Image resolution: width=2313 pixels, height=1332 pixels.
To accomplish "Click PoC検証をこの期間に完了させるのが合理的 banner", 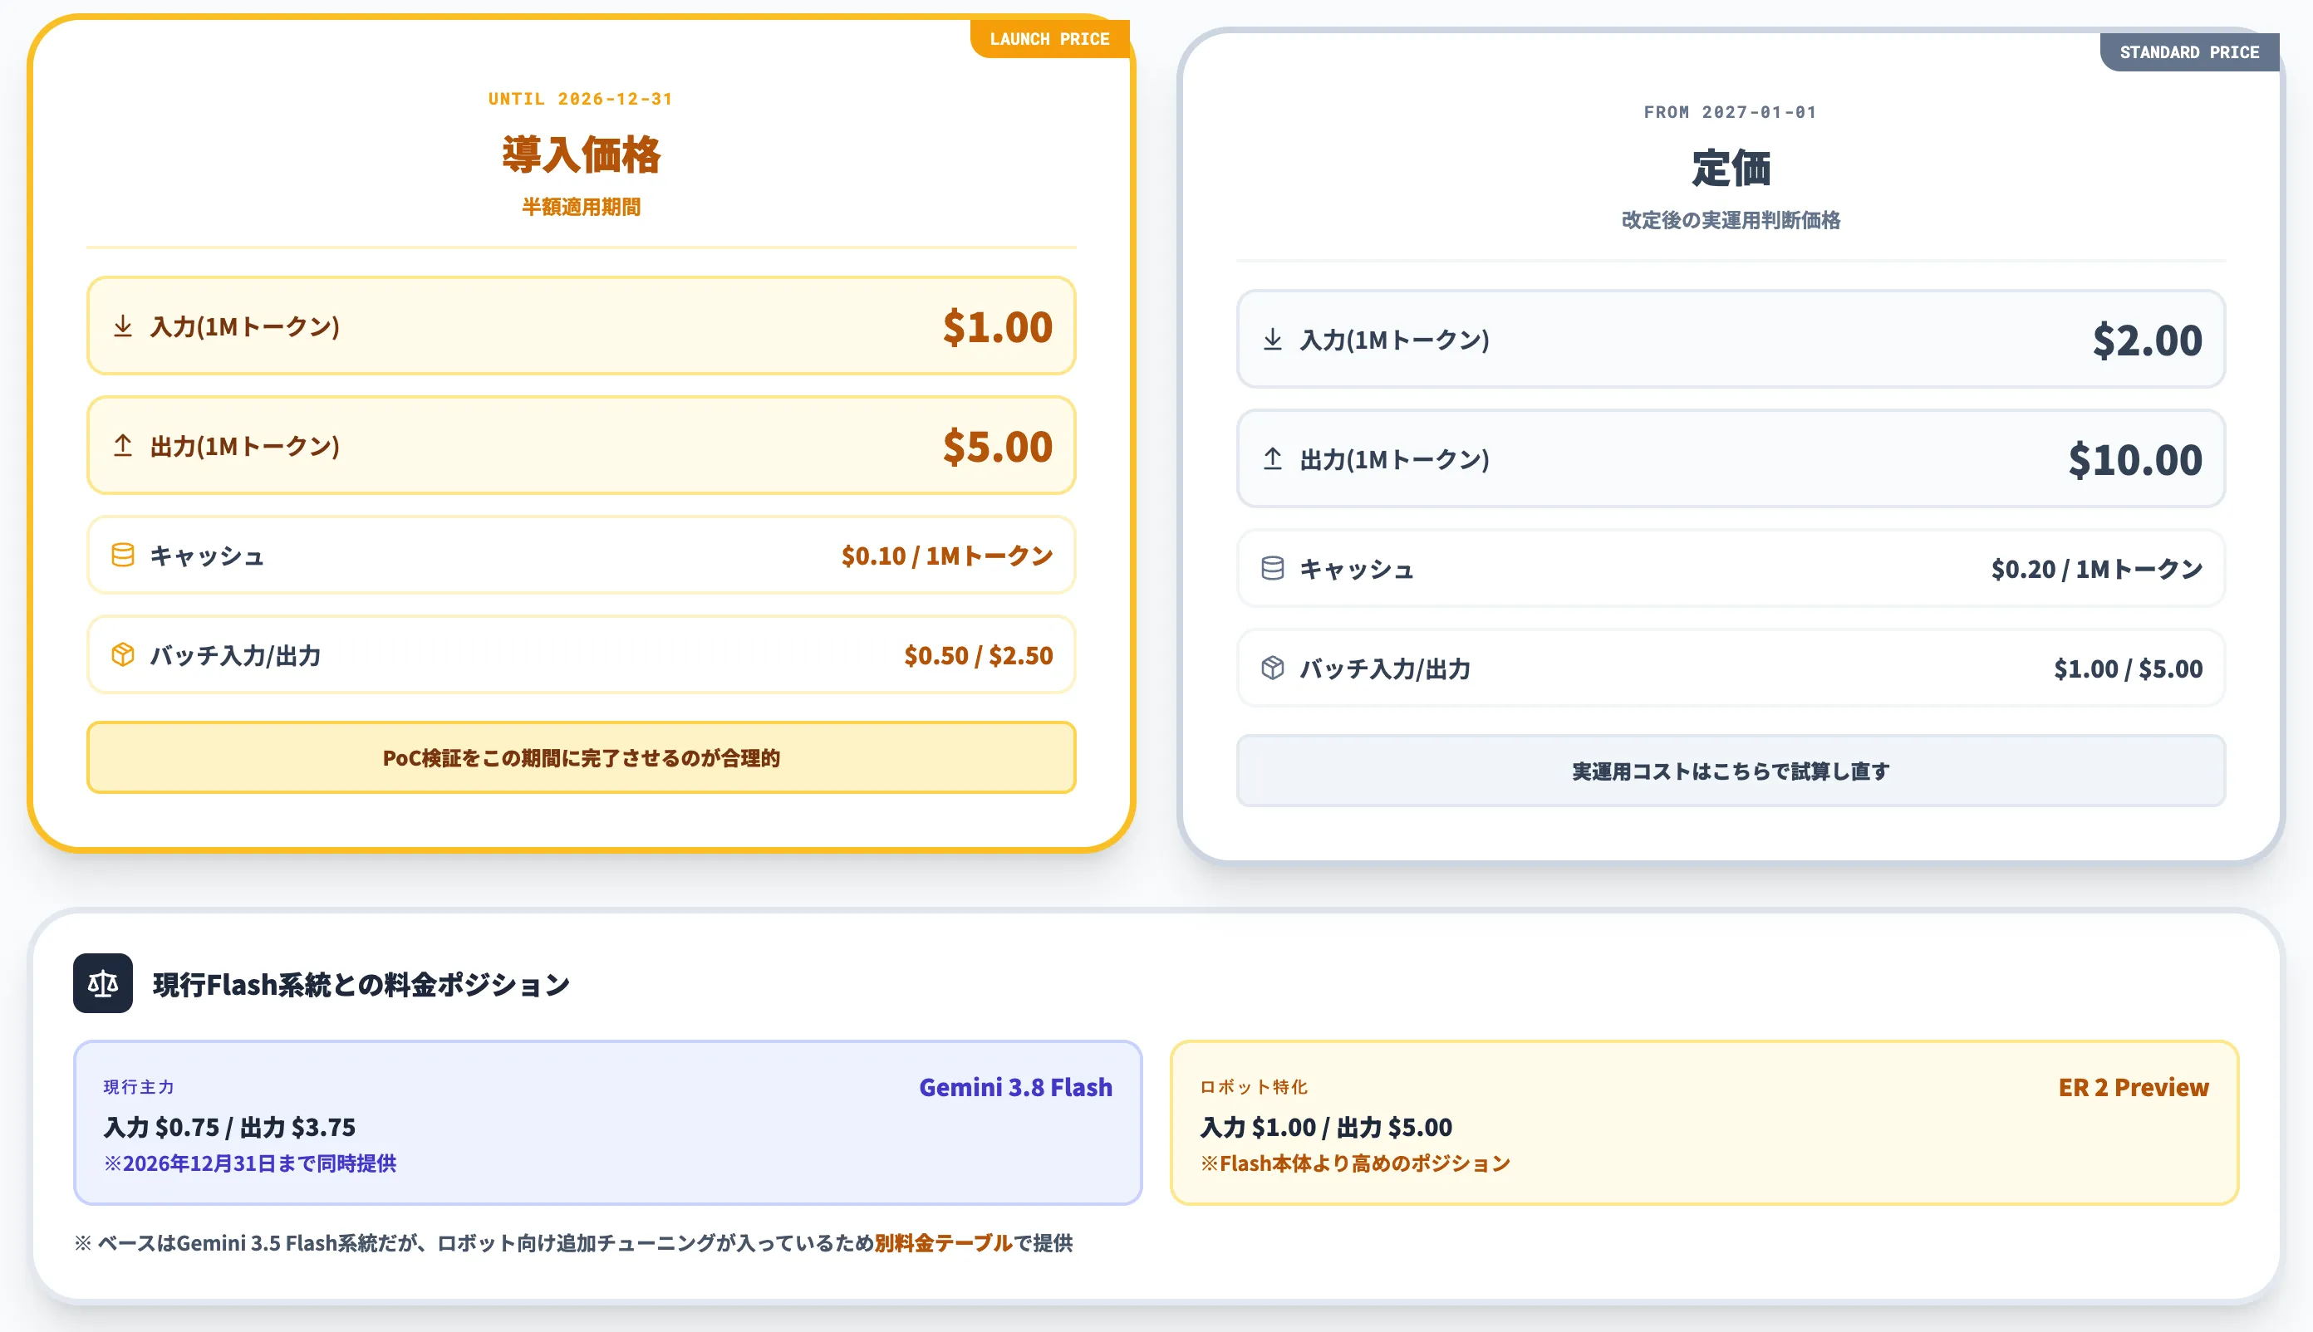I will click(582, 757).
